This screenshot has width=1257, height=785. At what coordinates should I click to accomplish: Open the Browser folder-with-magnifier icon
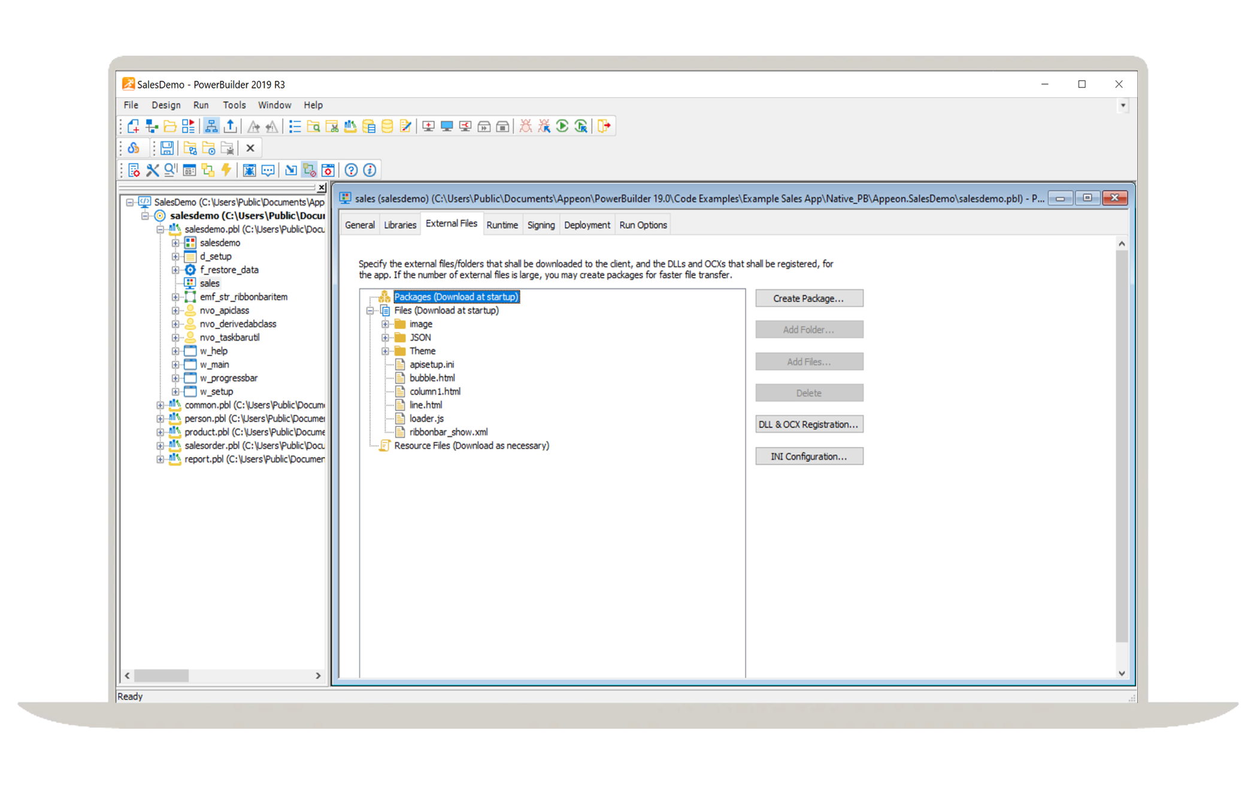313,126
